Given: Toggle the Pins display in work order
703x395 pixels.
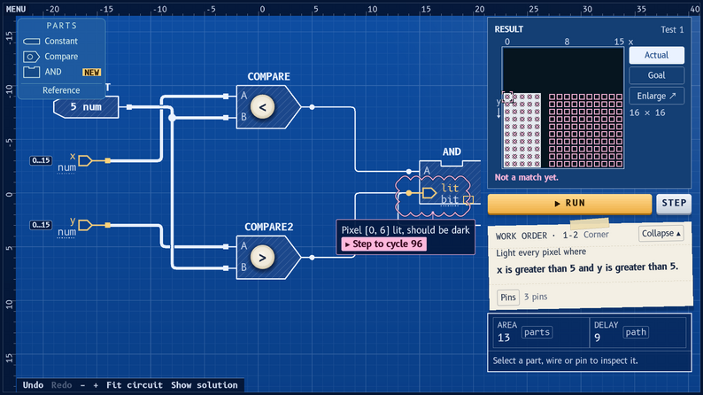Looking at the screenshot, I should point(508,298).
